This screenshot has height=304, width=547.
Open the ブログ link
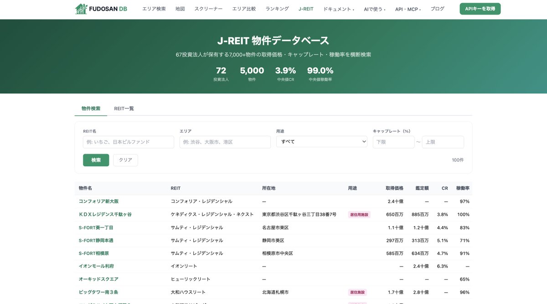[x=437, y=9]
